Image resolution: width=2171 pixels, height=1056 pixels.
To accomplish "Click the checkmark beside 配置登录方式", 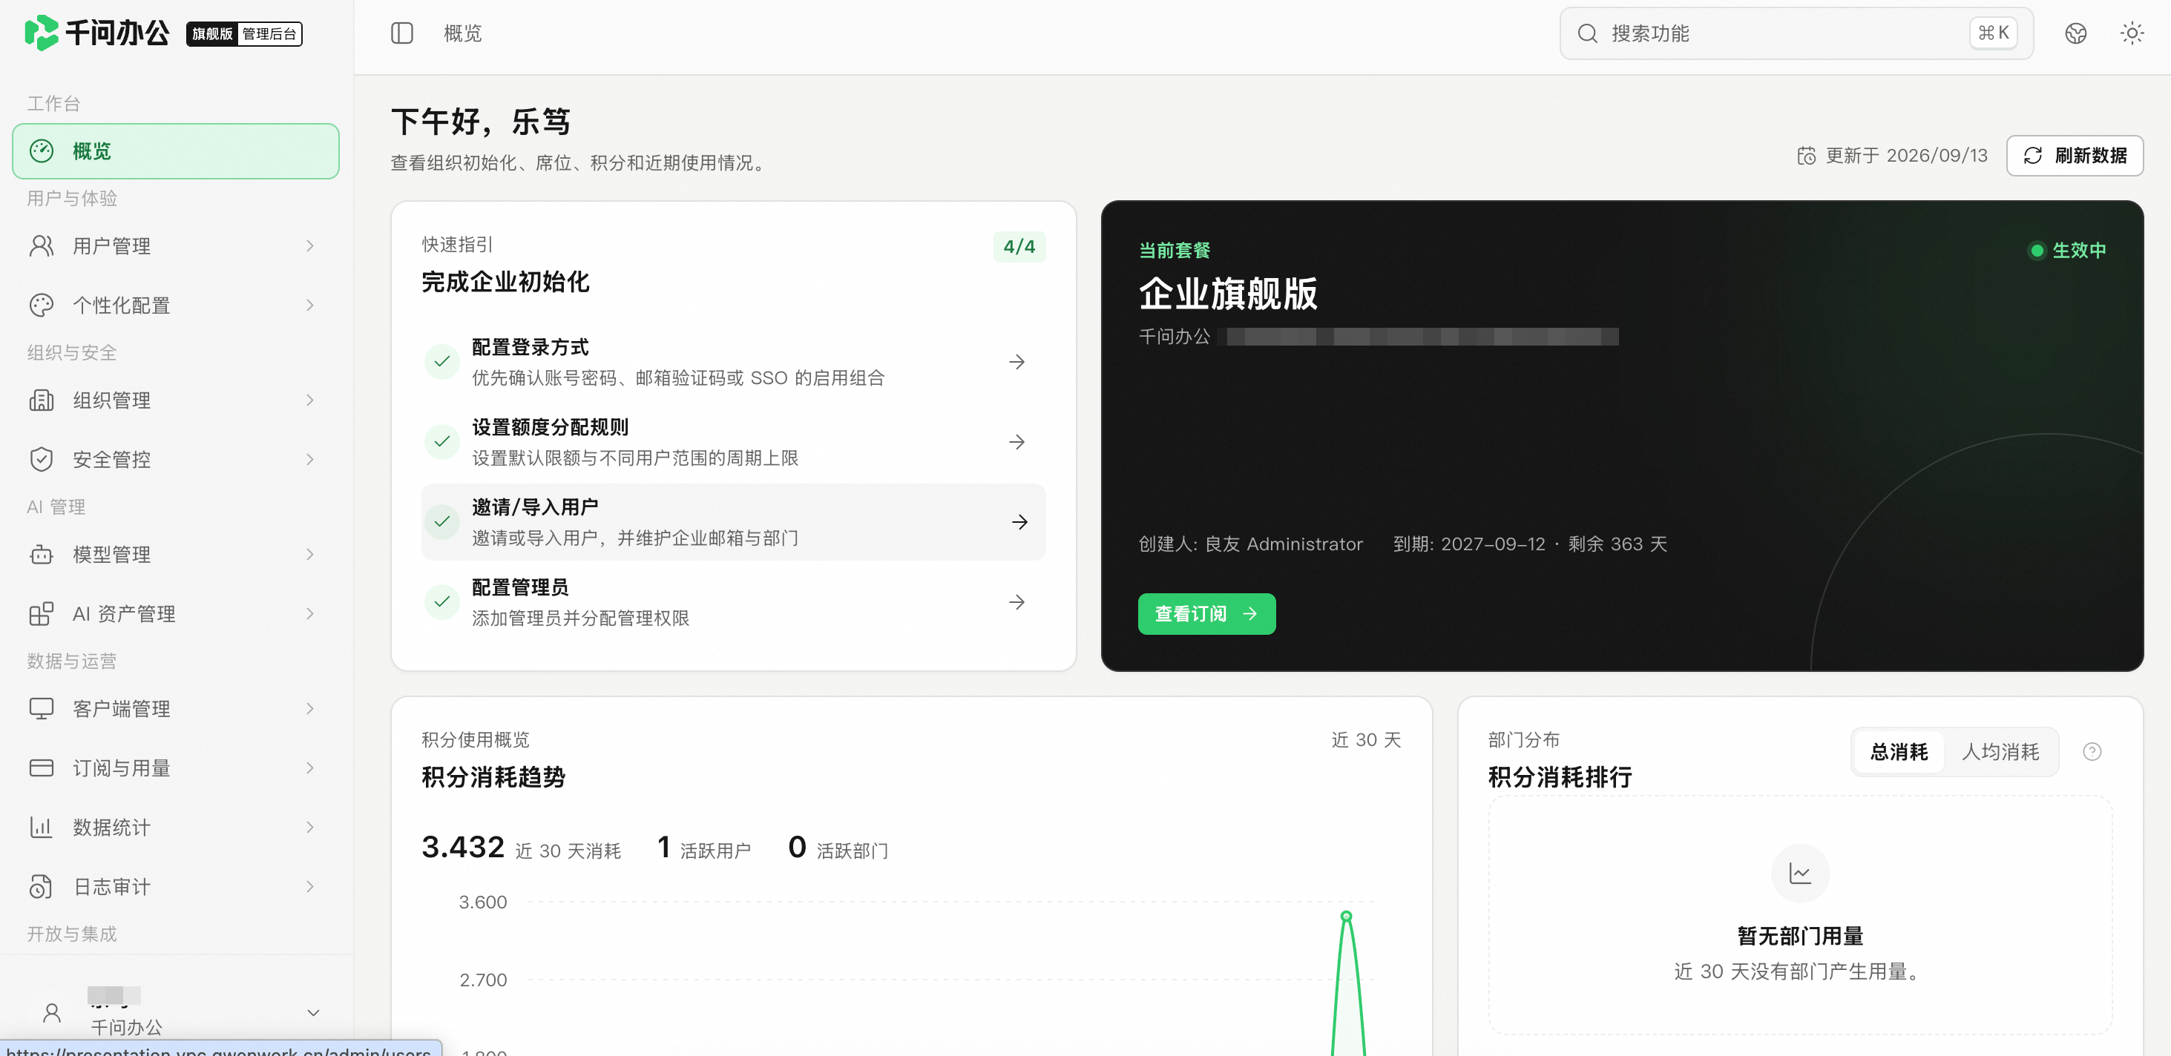I will click(441, 361).
